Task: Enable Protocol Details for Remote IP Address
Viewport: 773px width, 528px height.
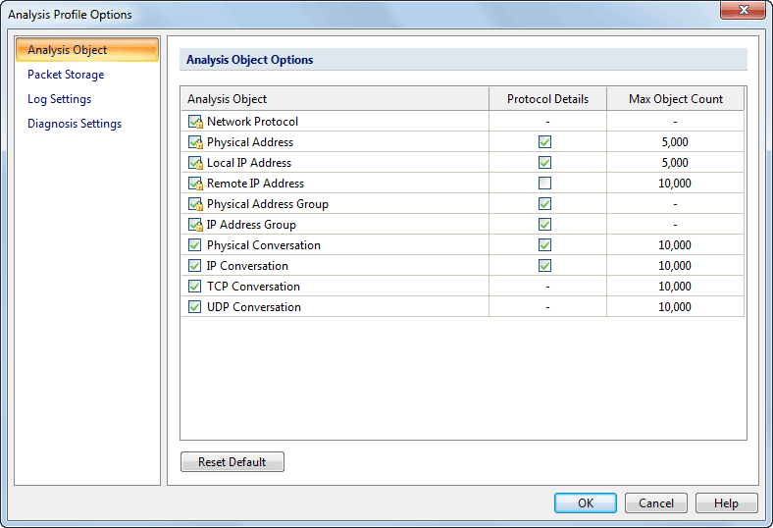Action: point(545,184)
